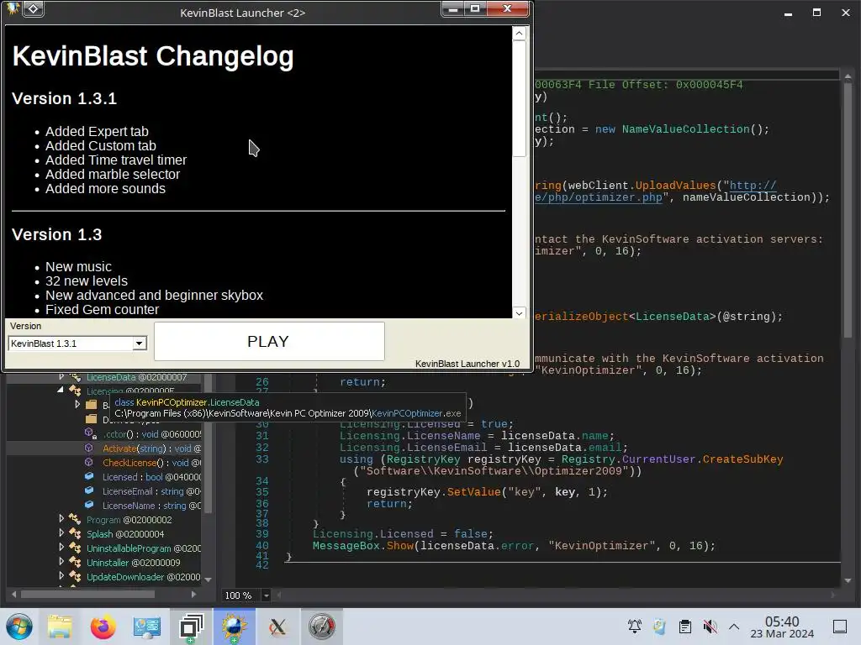Launch Firefox from the taskbar

(x=103, y=627)
